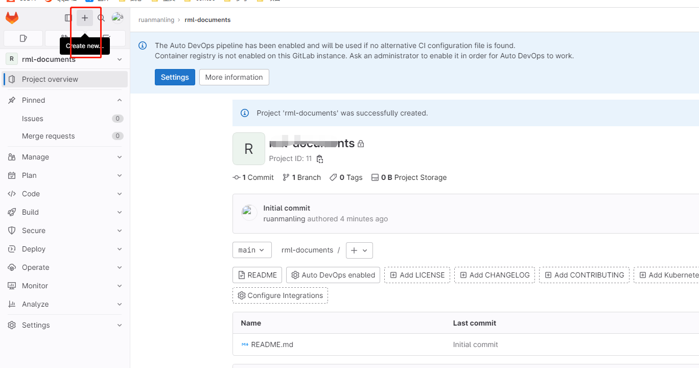This screenshot has height=368, width=699.
Task: Expand the Settings section in sidebar
Action: [x=65, y=325]
